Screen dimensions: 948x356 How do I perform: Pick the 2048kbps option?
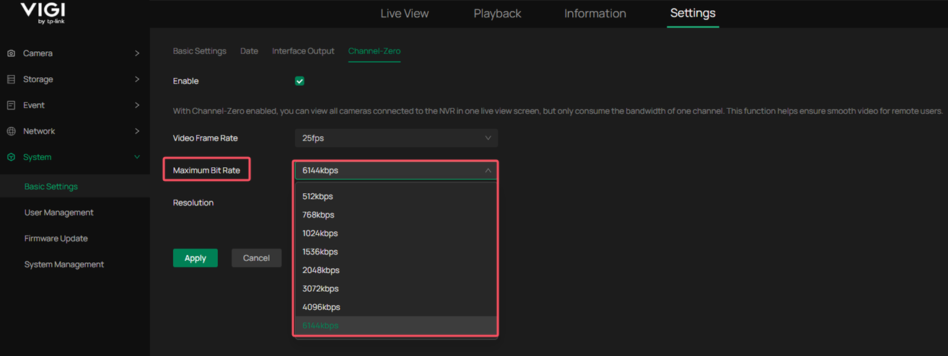pos(395,270)
